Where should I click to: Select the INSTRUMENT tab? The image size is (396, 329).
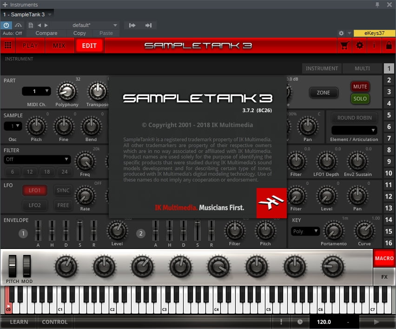click(322, 68)
